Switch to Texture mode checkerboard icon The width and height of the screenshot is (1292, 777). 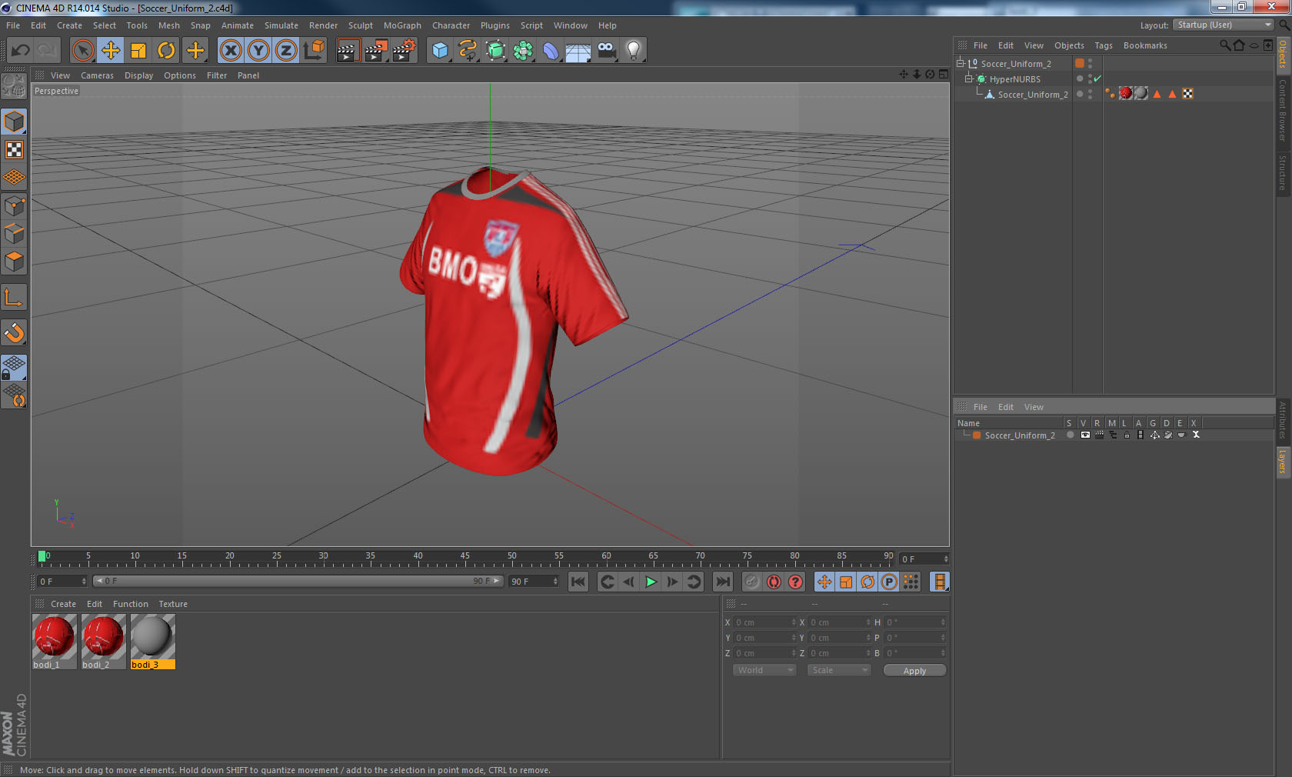14,150
